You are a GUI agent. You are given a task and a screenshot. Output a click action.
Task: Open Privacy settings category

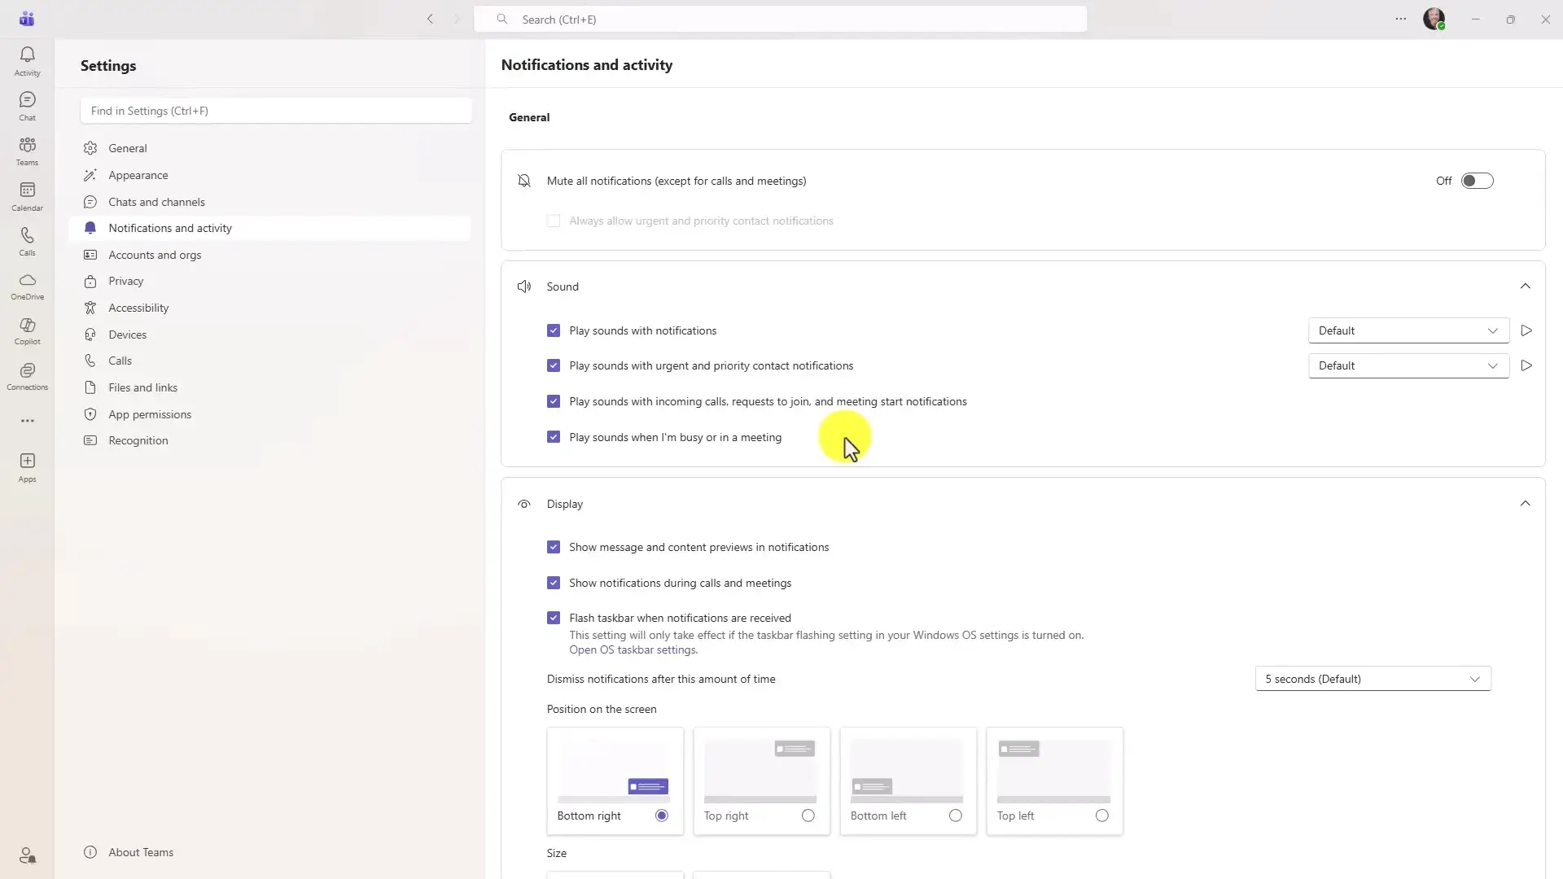click(x=269, y=281)
